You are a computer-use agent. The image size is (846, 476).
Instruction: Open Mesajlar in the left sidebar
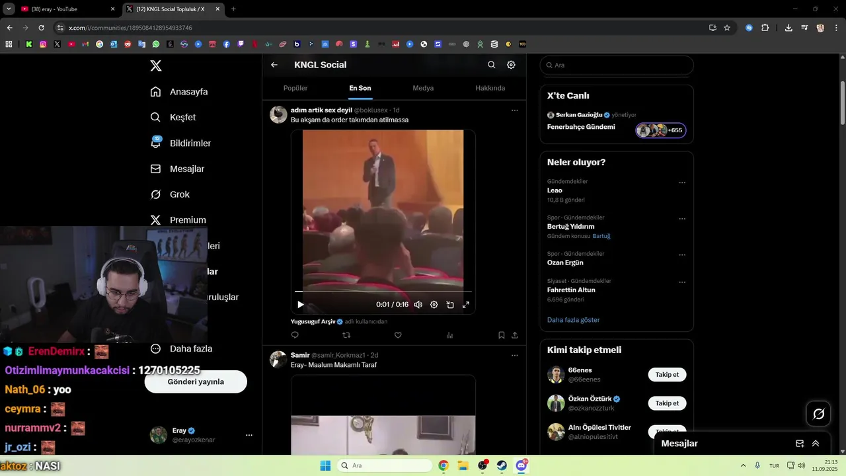click(177, 169)
